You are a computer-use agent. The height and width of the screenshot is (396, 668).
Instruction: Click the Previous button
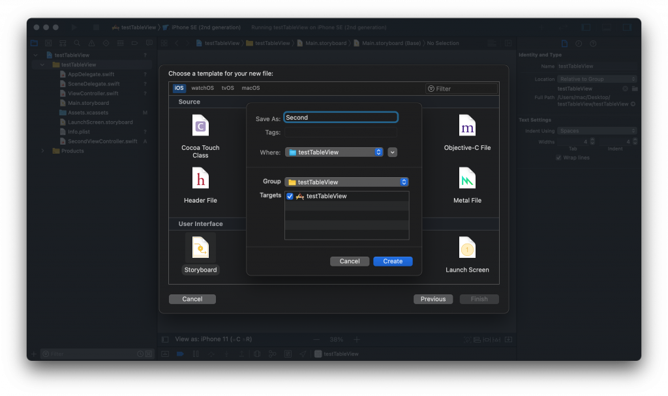coord(433,299)
